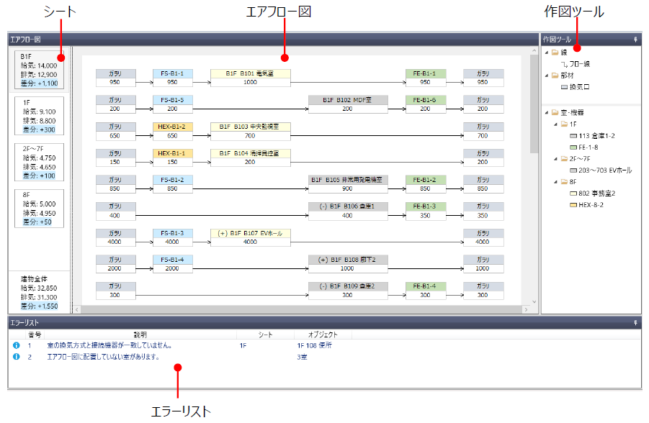Click info icon of error number 2
This screenshot has height=423, width=649.
point(16,357)
